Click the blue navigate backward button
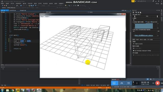The height and width of the screenshot is (92, 163). (21, 6)
